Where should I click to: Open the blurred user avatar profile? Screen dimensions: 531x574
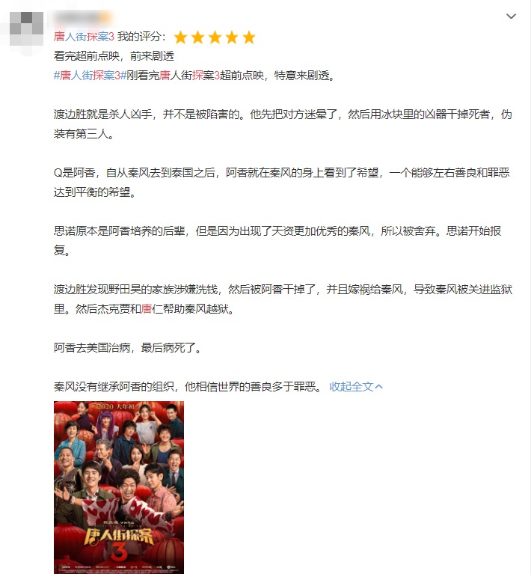click(x=26, y=28)
